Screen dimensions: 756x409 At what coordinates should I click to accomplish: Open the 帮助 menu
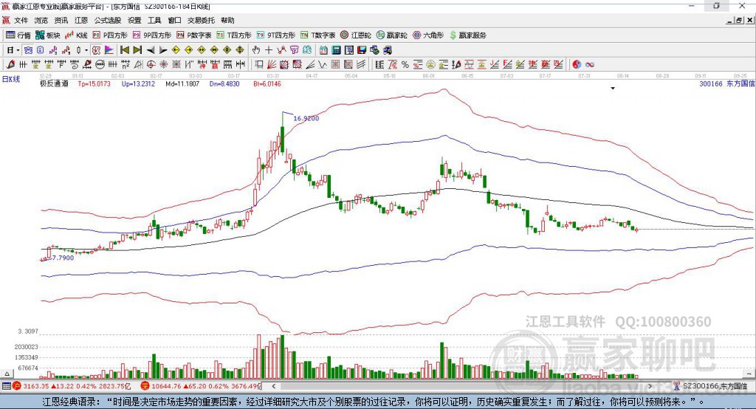[227, 20]
